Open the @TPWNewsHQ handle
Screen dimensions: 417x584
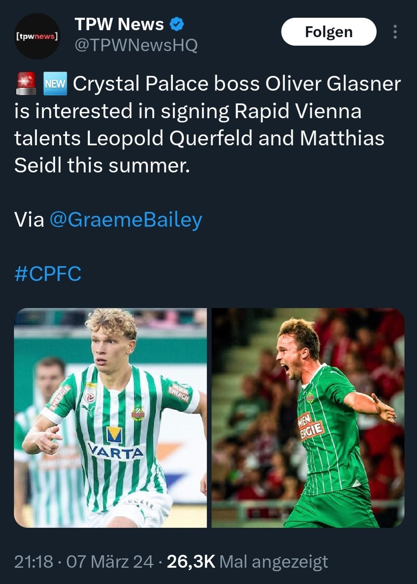[136, 45]
